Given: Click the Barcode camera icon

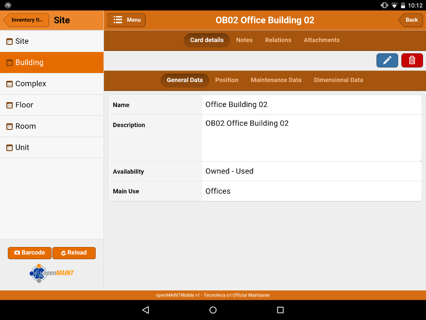Looking at the screenshot, I should pos(18,253).
